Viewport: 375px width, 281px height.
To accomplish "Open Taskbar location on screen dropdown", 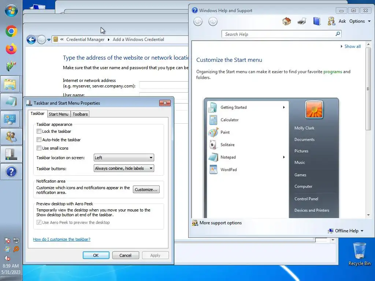I will (124, 157).
